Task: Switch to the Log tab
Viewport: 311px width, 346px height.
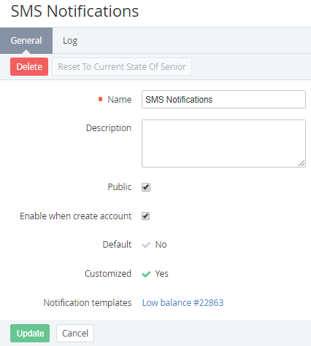Action: pyautogui.click(x=70, y=41)
